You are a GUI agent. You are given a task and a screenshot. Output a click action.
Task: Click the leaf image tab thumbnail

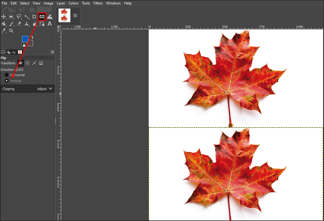[x=64, y=15]
